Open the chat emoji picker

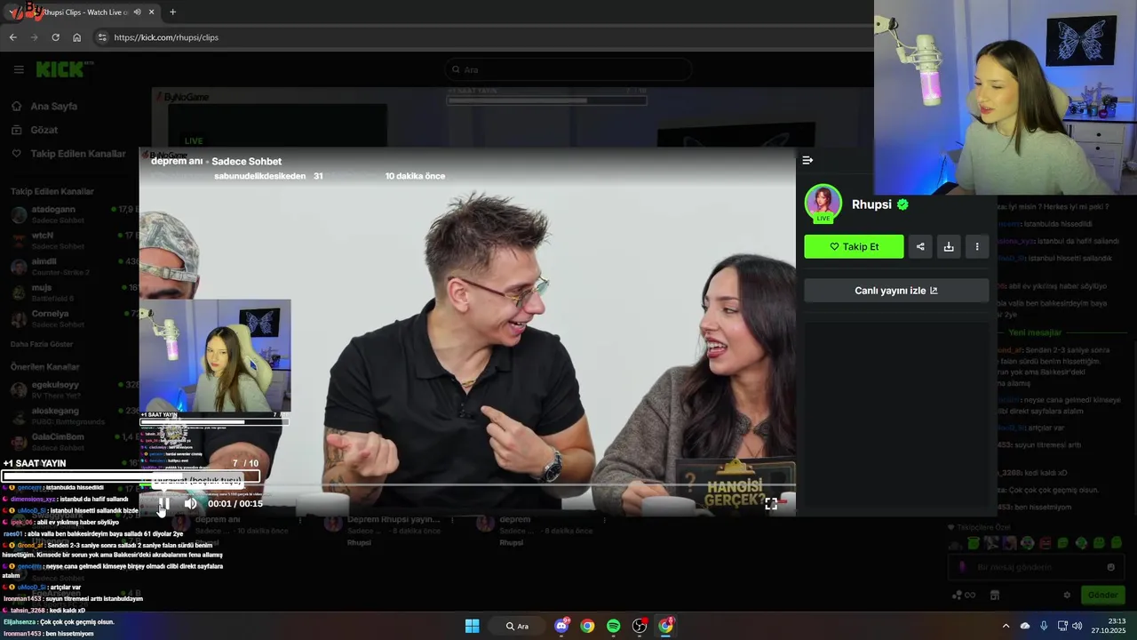[x=1110, y=567]
